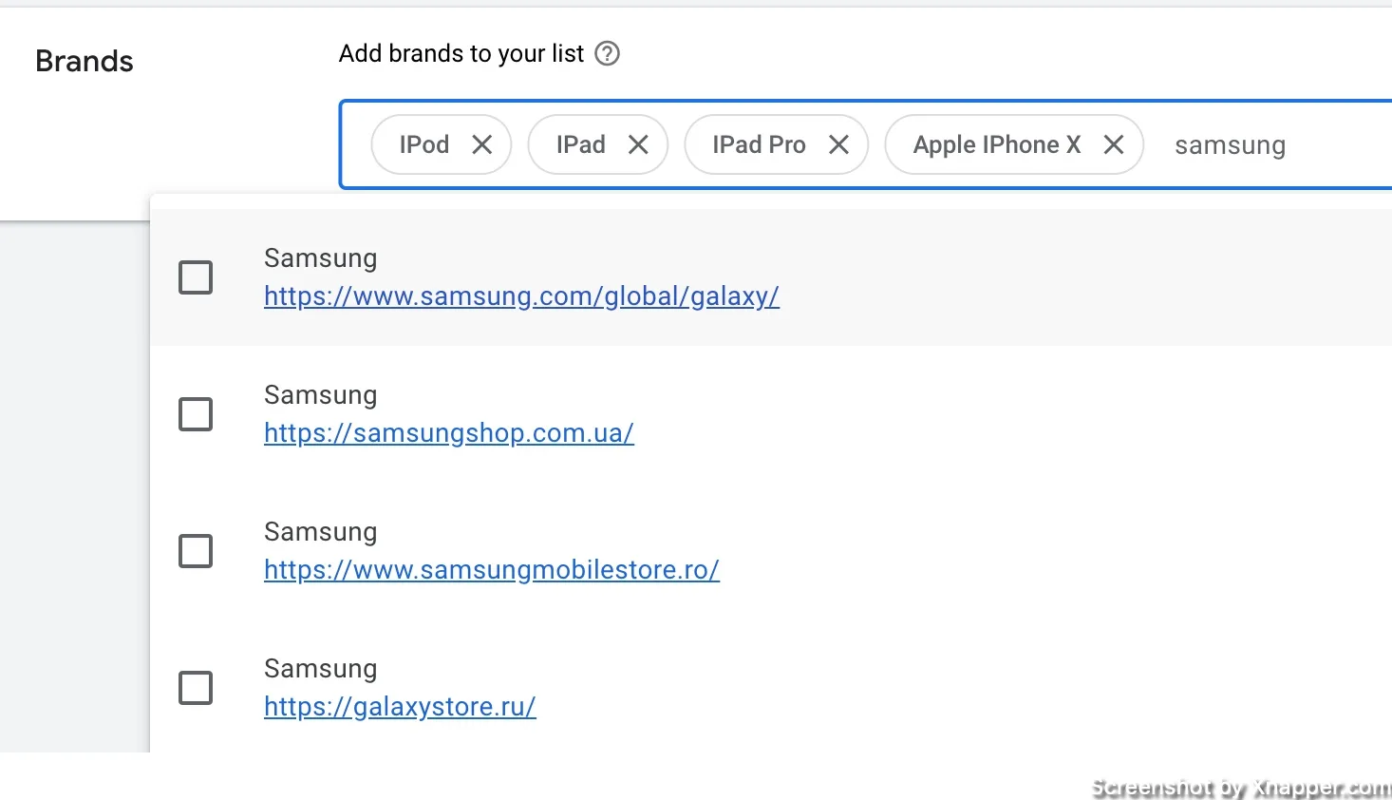This screenshot has width=1392, height=800.
Task: Select the Apple IPhone X chip label
Action: 997,144
